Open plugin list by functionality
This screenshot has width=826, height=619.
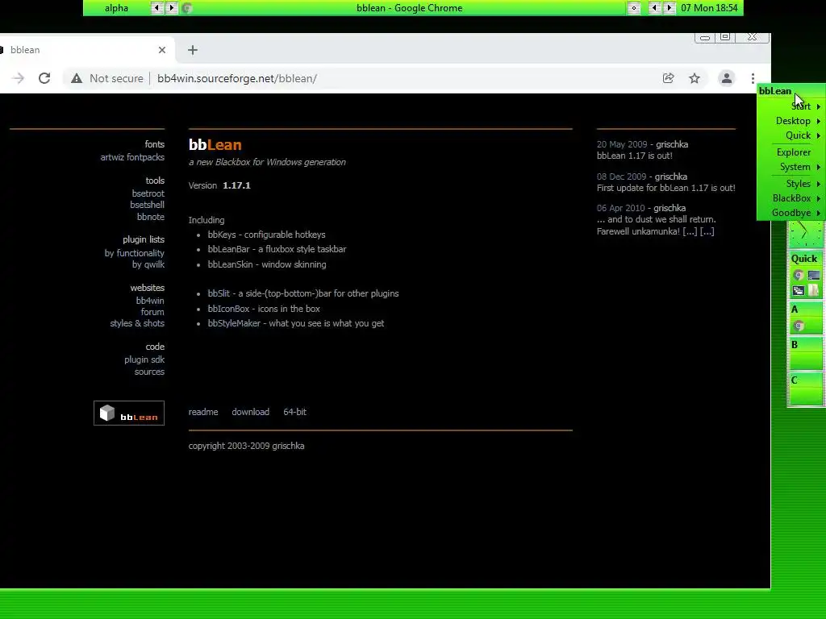135,253
